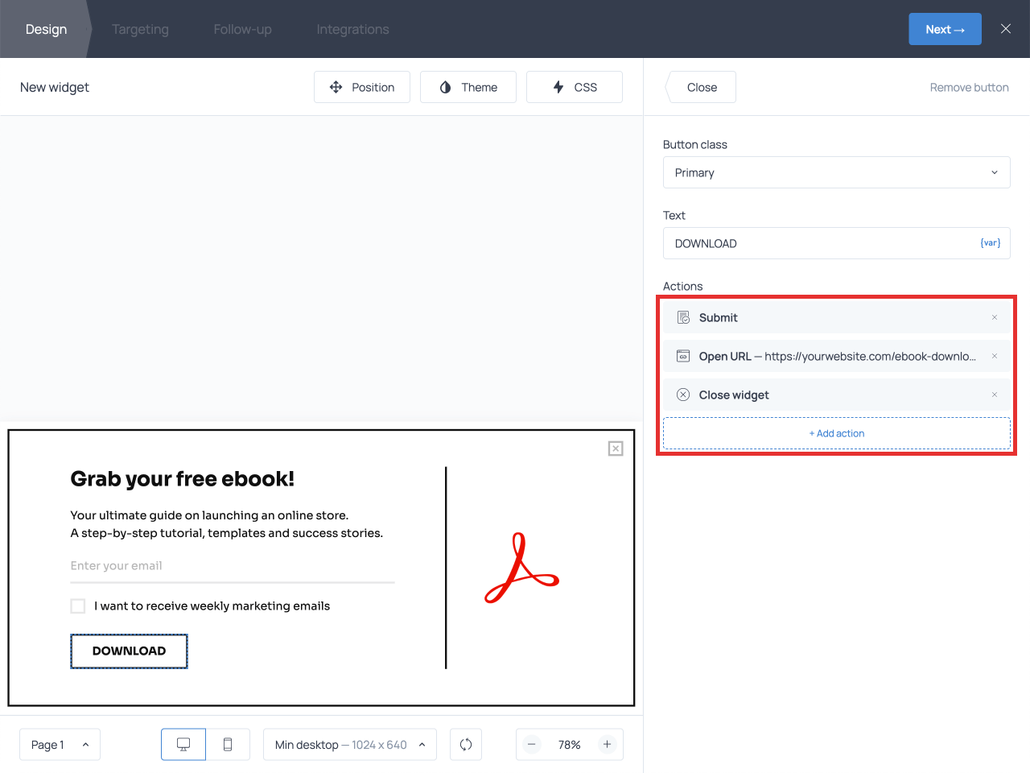Switch to mobile preview icon

pyautogui.click(x=228, y=745)
